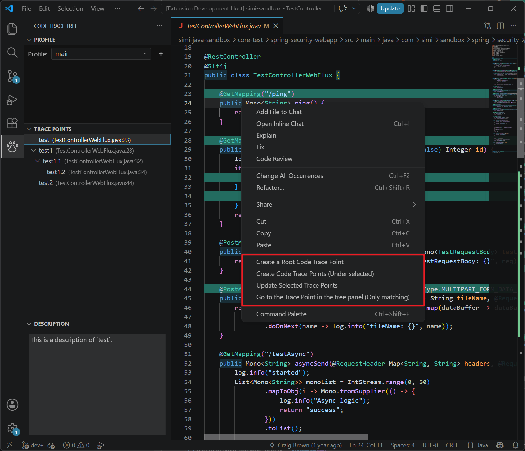Toggle the Primary Side Bar
Screen dimensions: 525x451
[x=424, y=8]
